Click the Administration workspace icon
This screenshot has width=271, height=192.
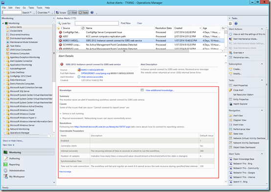pyautogui.click(x=6, y=171)
